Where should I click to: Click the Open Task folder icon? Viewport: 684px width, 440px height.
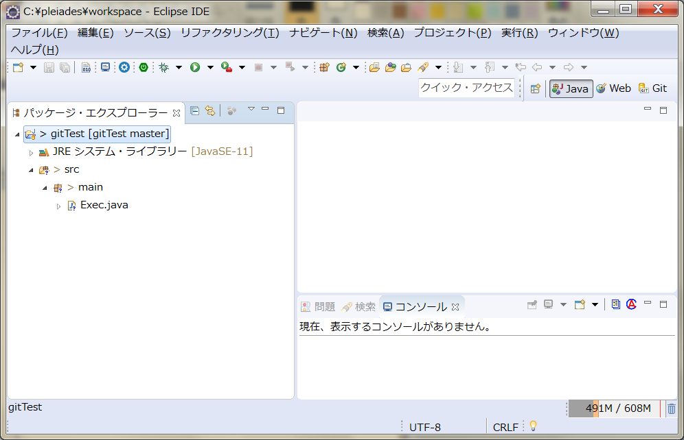(x=391, y=67)
